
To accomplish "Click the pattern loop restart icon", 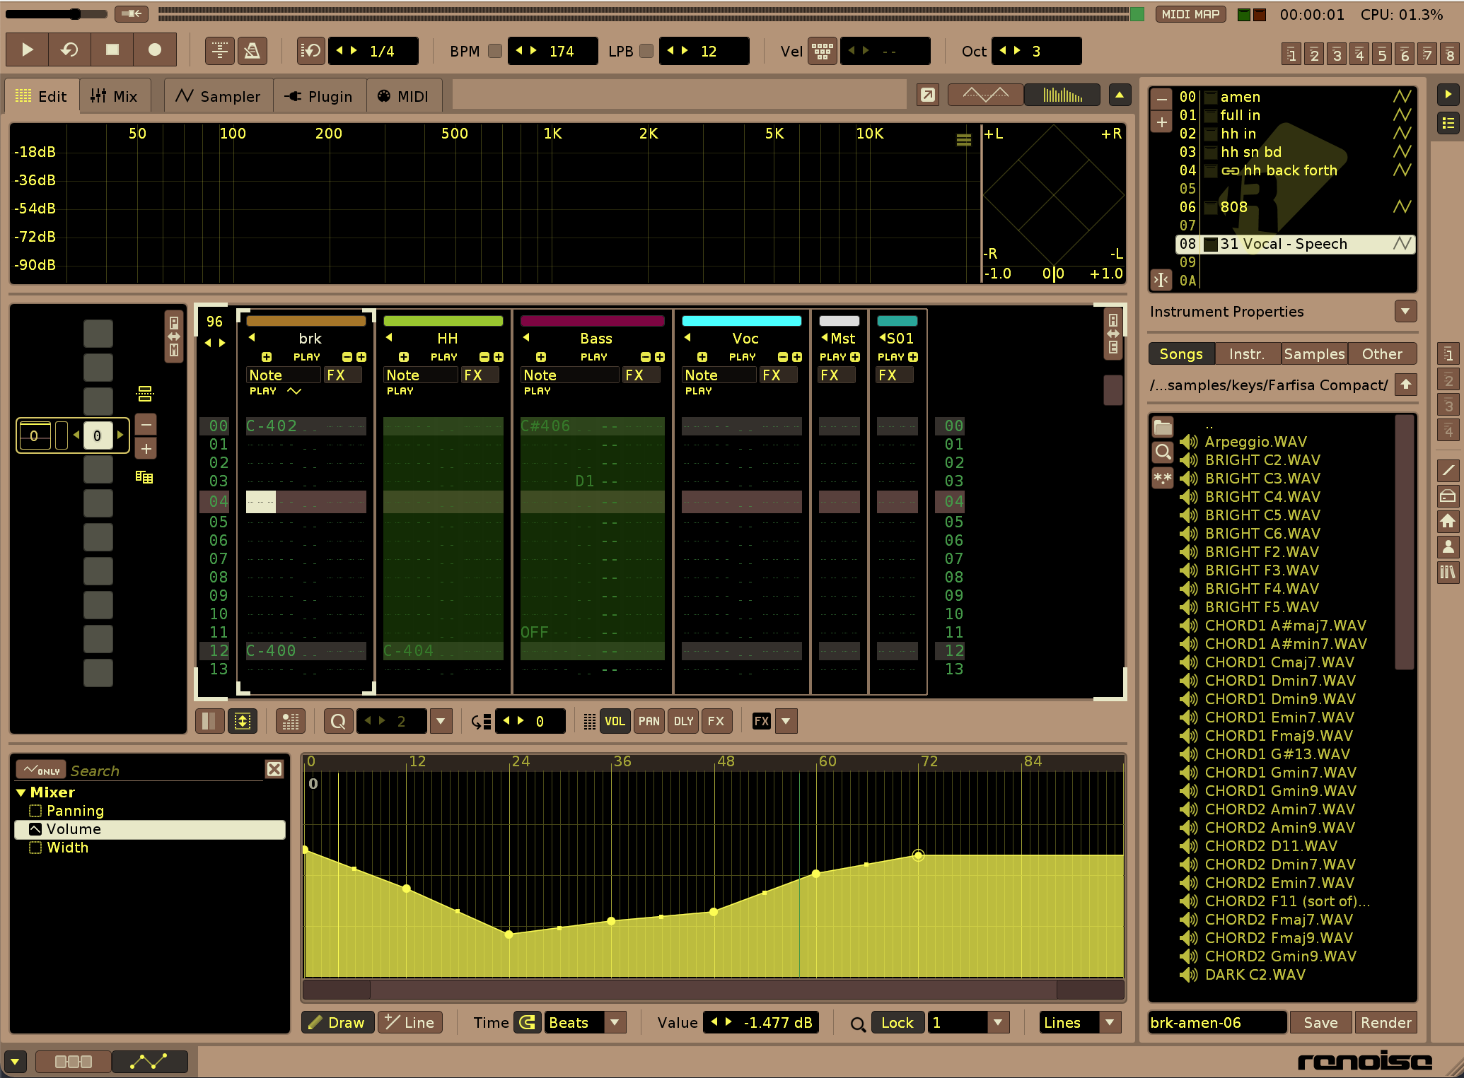I will click(69, 50).
